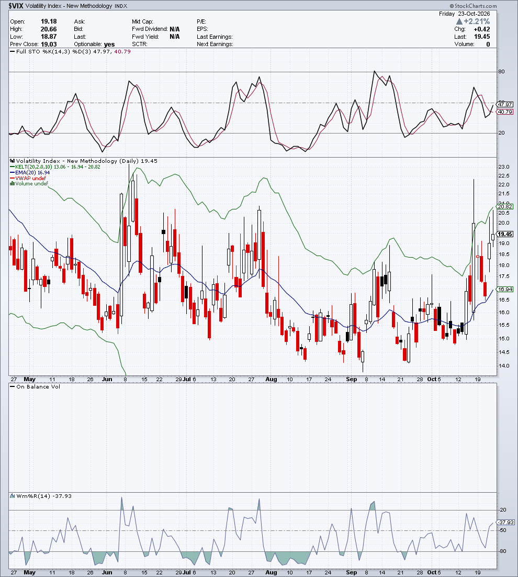Click the date Friday 23-Oct-2026
Screen dimensions: 518x577
click(464, 14)
